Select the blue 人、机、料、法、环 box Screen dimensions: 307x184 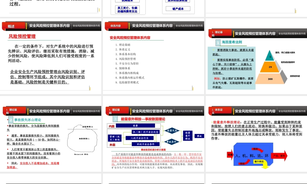(252, 156)
